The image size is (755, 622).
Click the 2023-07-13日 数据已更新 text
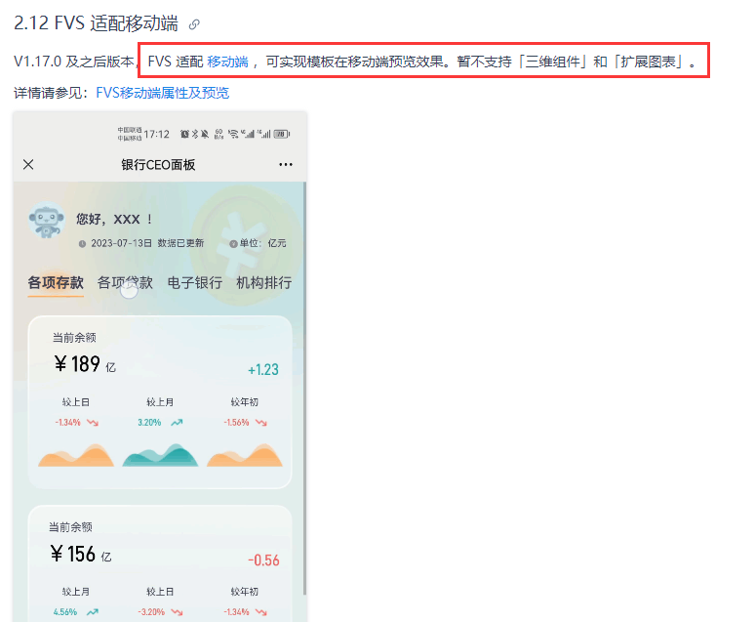coord(147,243)
